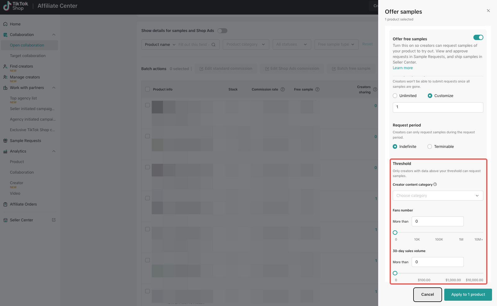497x306 pixels.
Task: Click help icon beside Creator content category
Action: pos(435,184)
